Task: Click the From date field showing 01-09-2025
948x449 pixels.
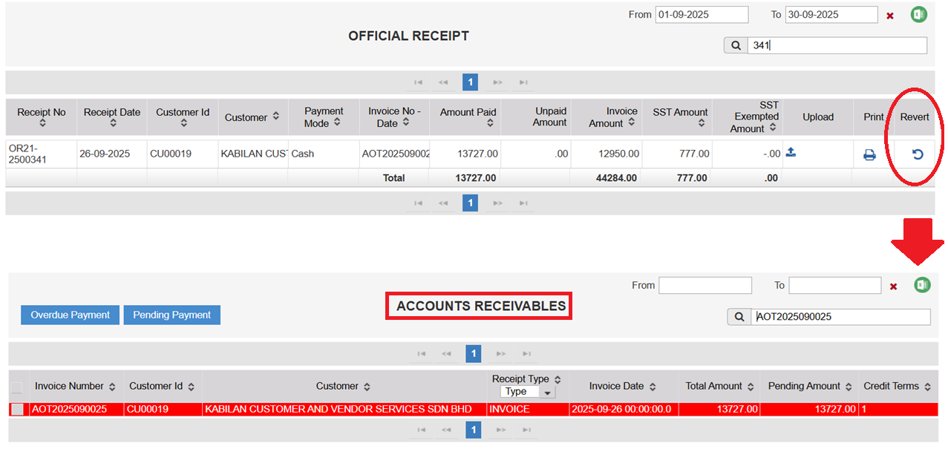Action: click(x=702, y=15)
